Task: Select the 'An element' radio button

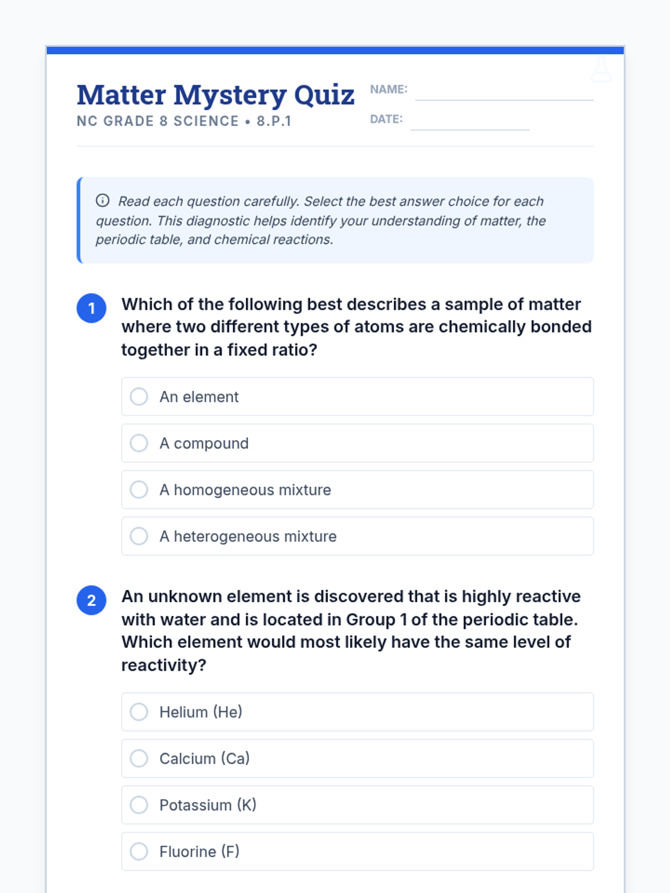Action: click(139, 397)
